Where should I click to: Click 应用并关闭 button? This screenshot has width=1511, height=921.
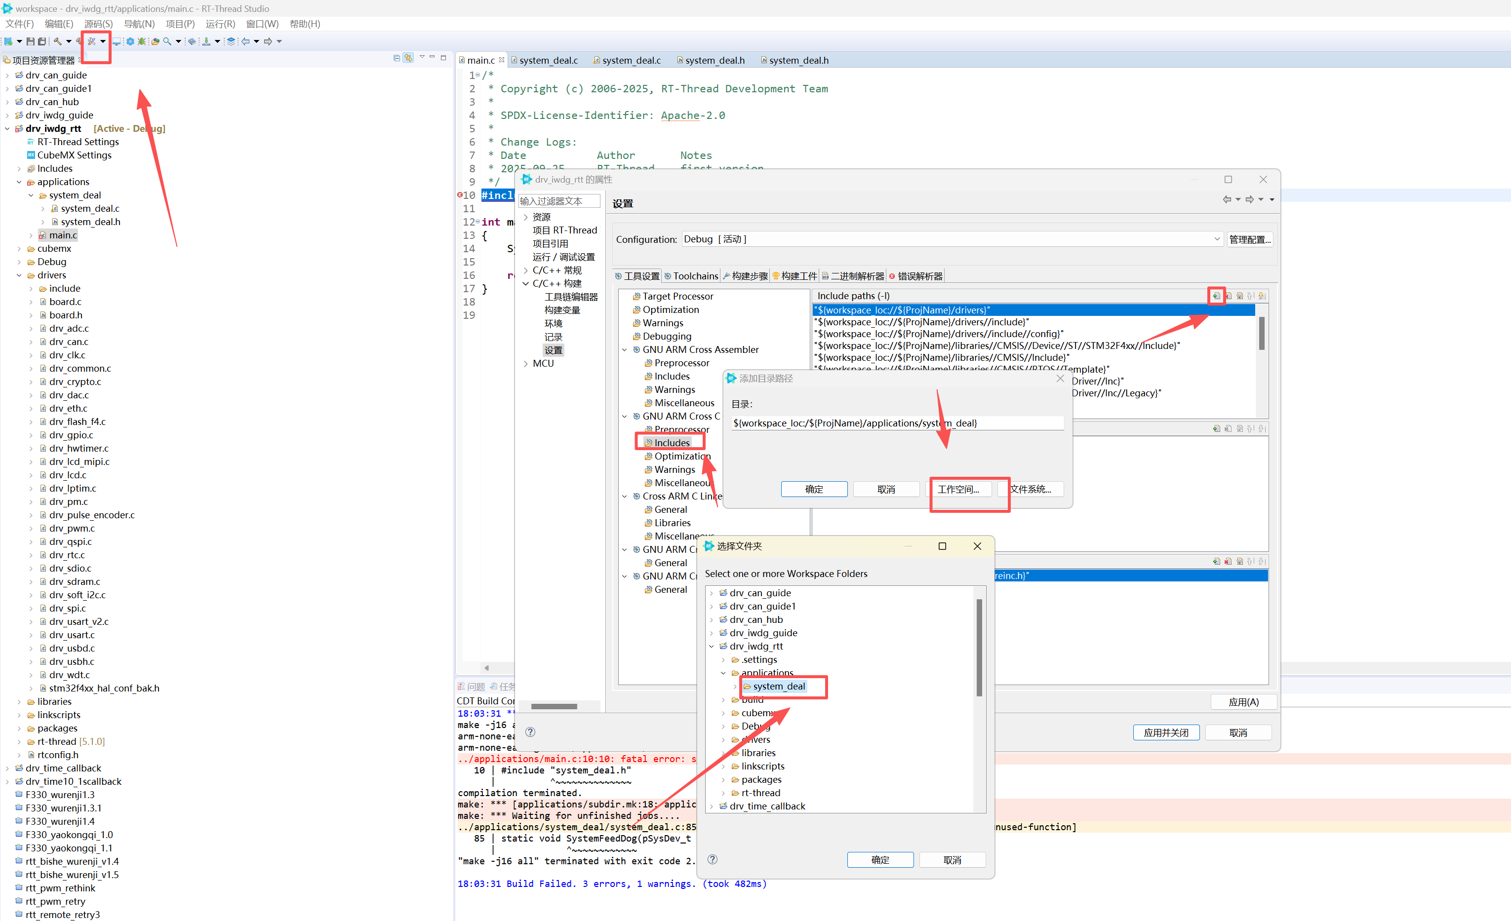[x=1166, y=732]
